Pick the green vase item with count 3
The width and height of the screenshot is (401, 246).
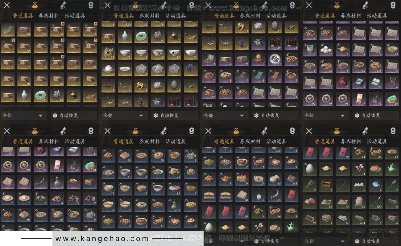click(57, 182)
